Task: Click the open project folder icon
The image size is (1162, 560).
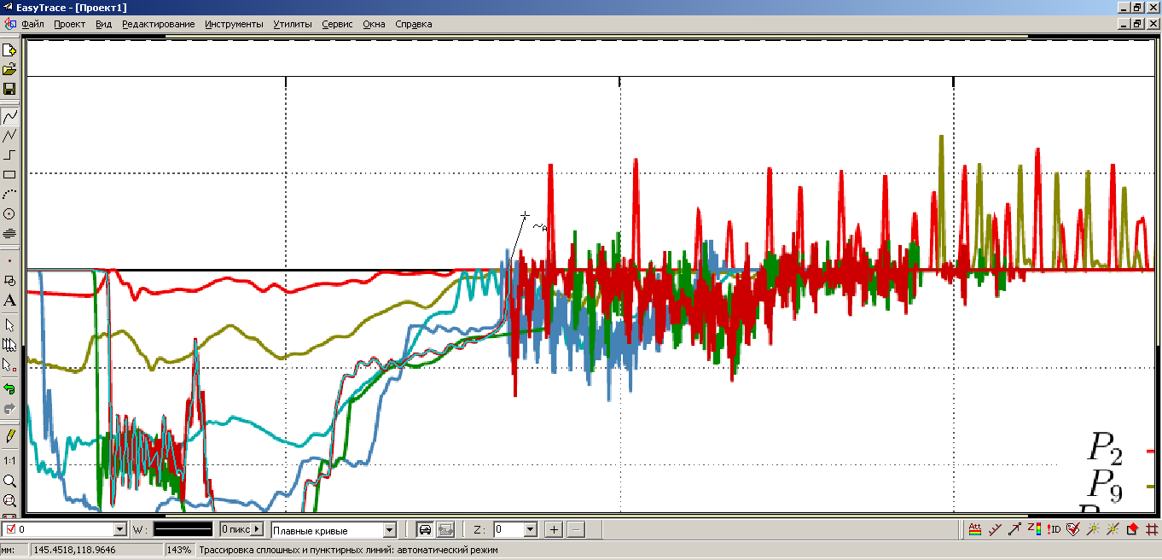Action: click(x=9, y=69)
